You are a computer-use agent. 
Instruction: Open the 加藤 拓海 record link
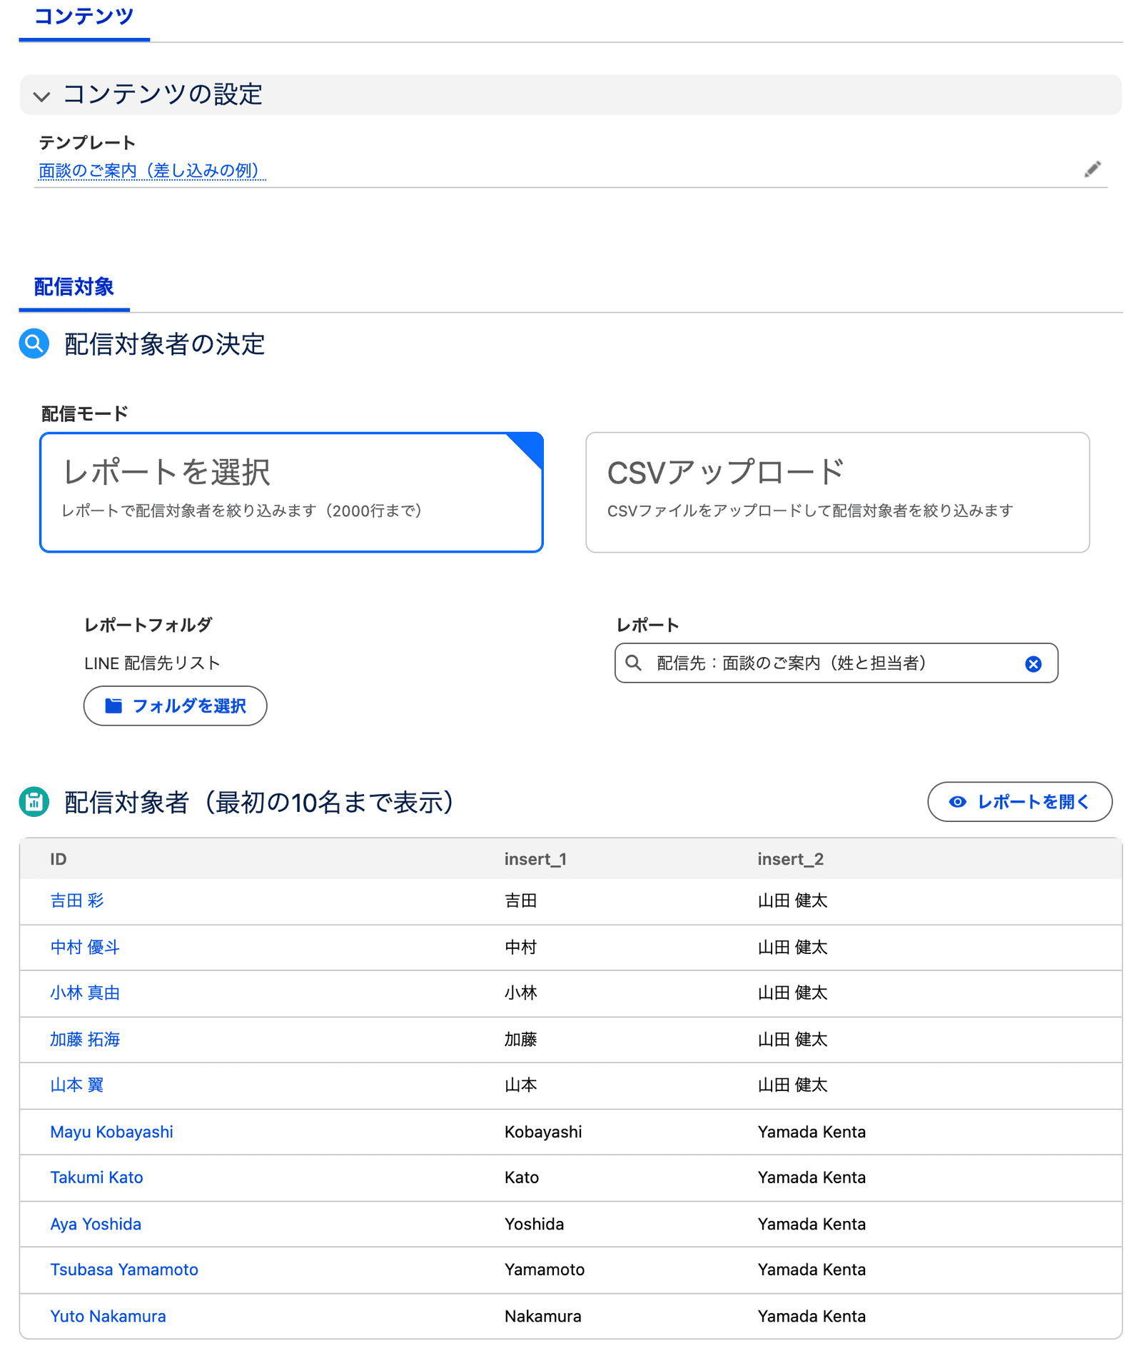tap(85, 1040)
